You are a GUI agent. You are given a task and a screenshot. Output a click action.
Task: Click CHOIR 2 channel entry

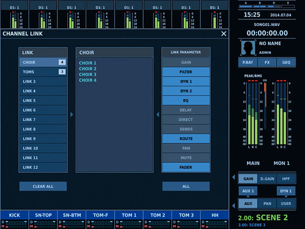pyautogui.click(x=87, y=69)
